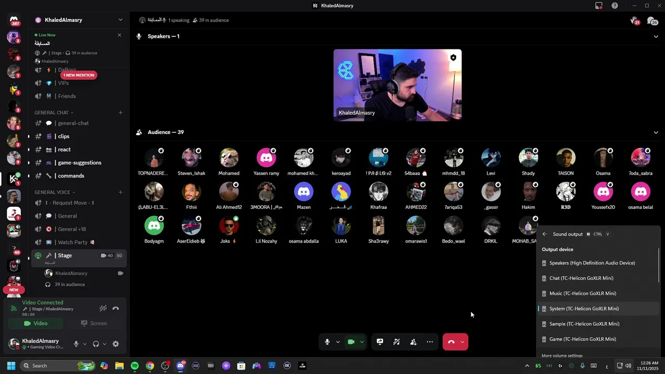Dismiss the Live Now stage banner
This screenshot has width=665, height=374.
click(119, 35)
